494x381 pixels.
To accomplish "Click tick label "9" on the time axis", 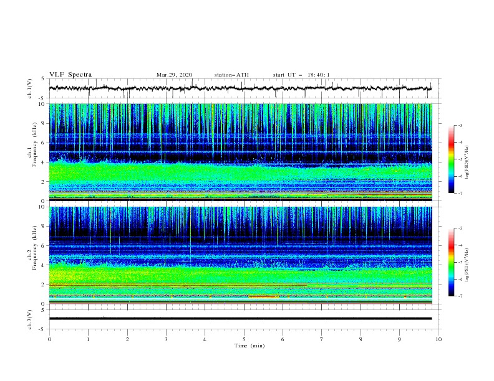I will [399, 339].
